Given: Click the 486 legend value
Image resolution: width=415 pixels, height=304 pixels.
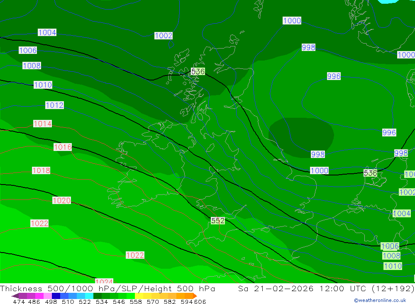Looking at the screenshot, I should 34,302.
